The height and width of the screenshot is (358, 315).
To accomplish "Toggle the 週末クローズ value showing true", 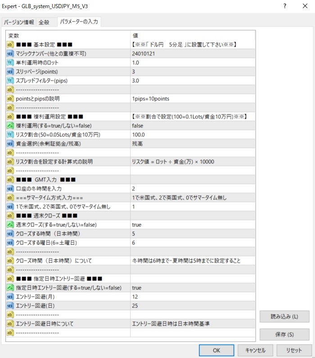I will click(x=193, y=225).
